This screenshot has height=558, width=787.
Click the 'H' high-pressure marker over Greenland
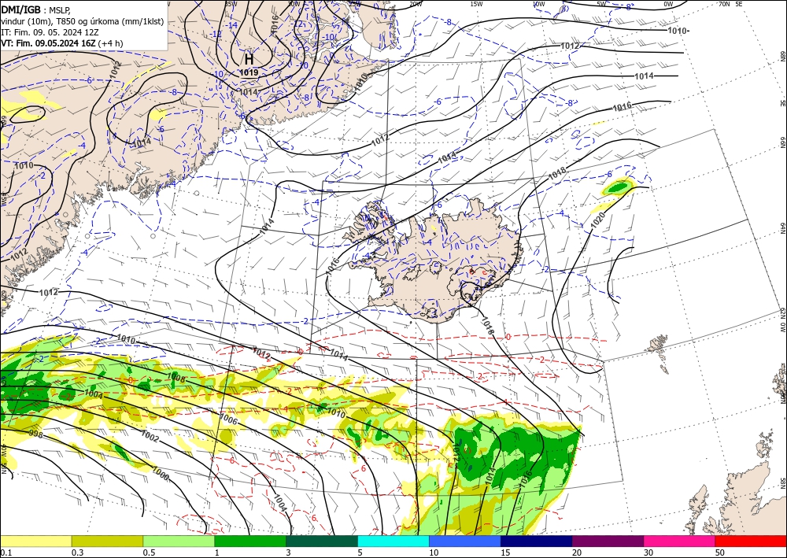click(249, 60)
